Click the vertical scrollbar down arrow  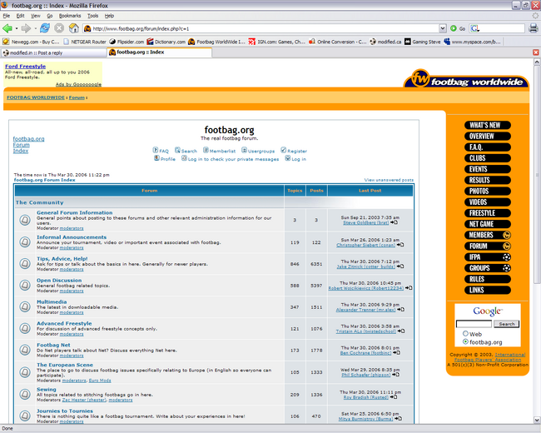(x=537, y=420)
